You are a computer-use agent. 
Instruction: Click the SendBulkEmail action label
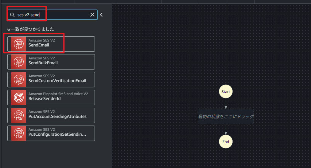(x=43, y=63)
